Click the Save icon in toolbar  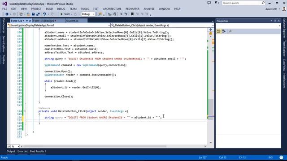point(33,14)
